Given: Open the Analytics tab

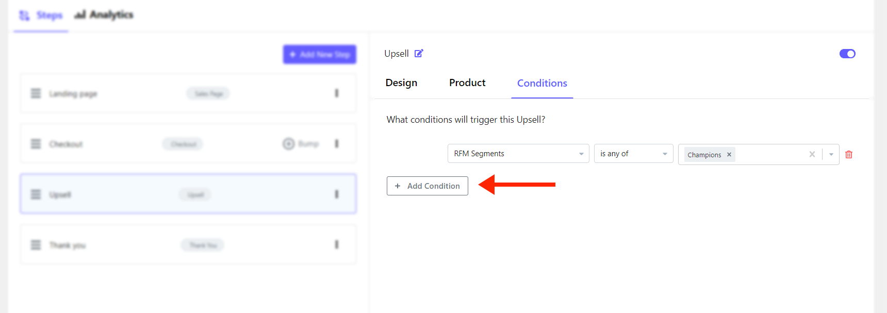Looking at the screenshot, I should pos(104,15).
